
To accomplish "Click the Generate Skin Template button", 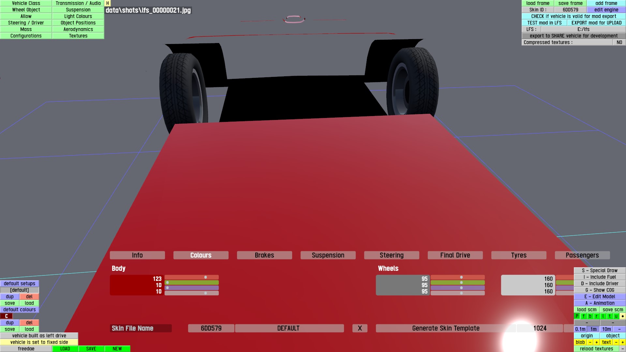I will pos(445,328).
